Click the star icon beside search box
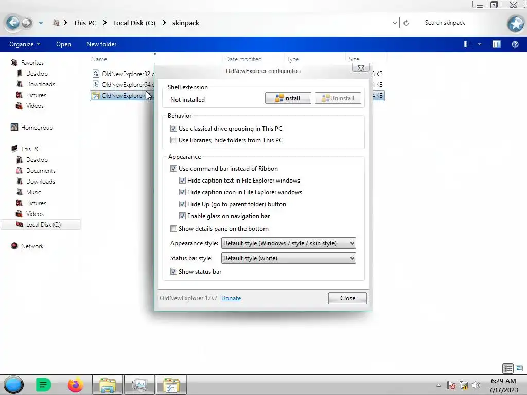The width and height of the screenshot is (527, 395). [x=516, y=24]
